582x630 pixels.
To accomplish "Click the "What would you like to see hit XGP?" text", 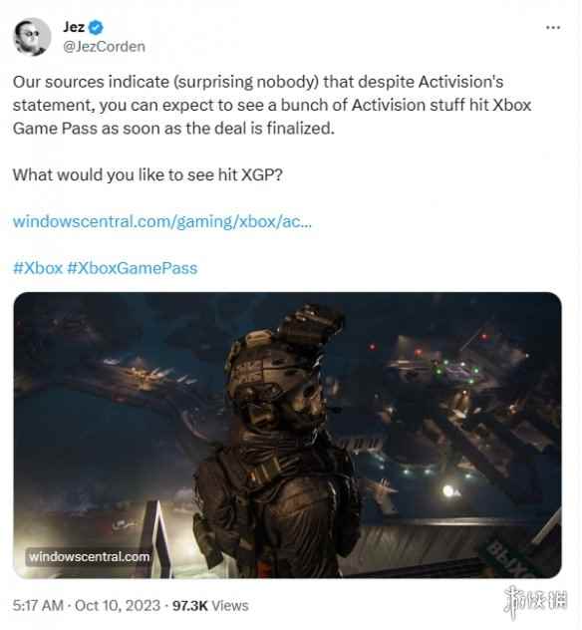I will pyautogui.click(x=147, y=174).
